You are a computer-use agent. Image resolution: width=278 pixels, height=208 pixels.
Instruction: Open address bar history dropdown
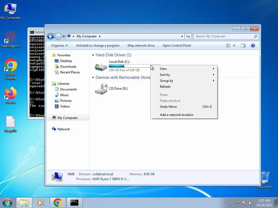182,37
